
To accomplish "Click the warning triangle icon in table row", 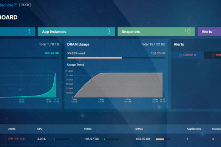I will click(x=21, y=139).
